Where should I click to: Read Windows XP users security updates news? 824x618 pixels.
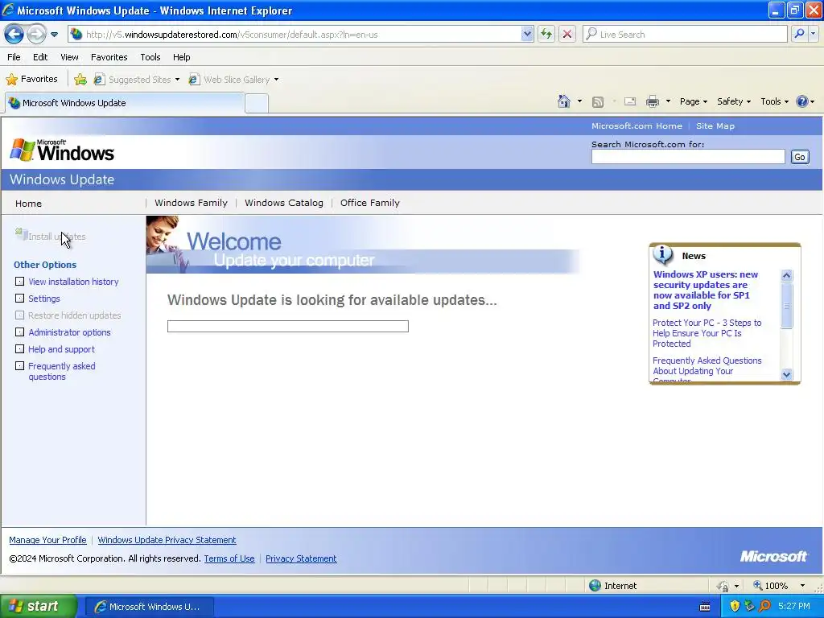click(705, 290)
